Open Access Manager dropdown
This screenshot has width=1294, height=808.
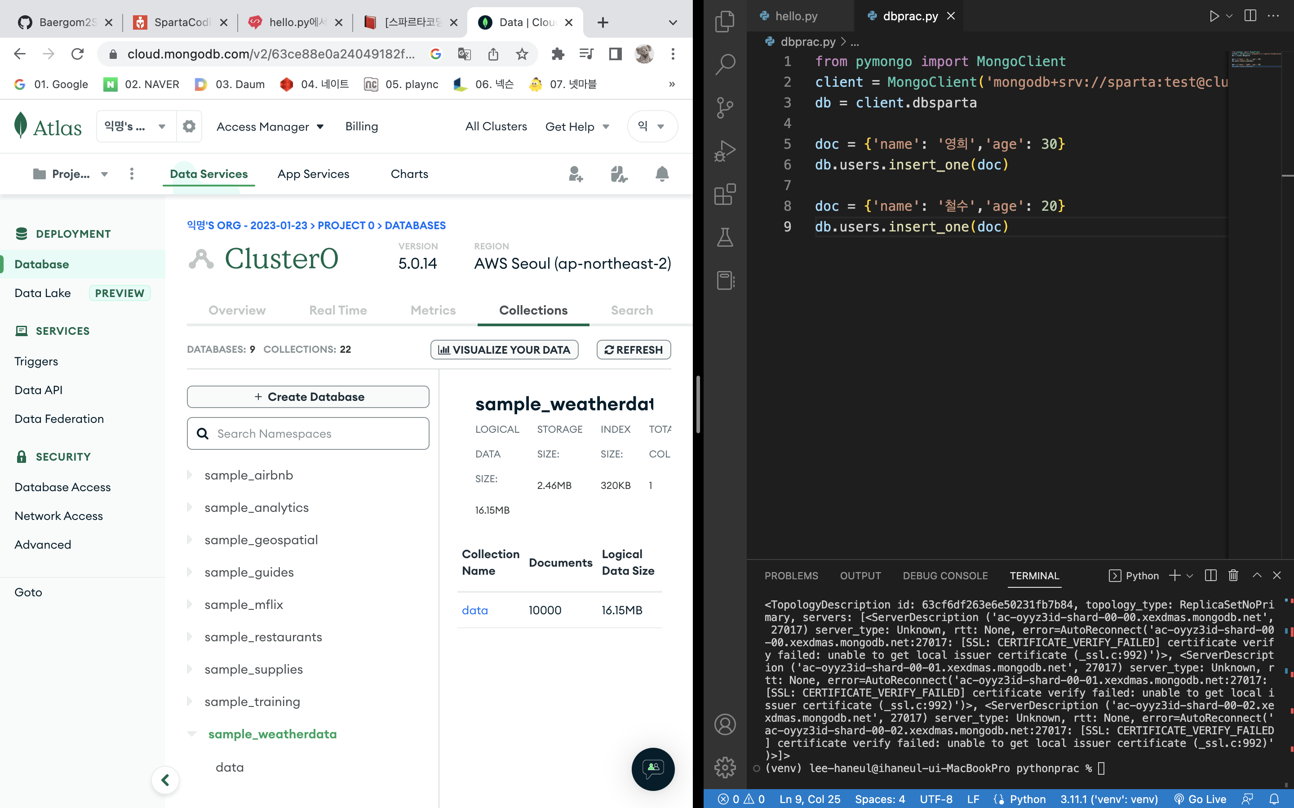270,127
